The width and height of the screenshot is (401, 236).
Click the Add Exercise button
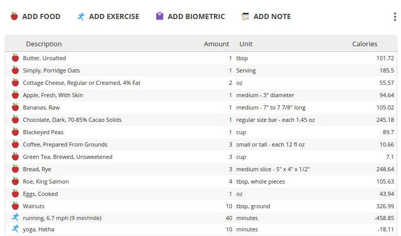click(108, 16)
